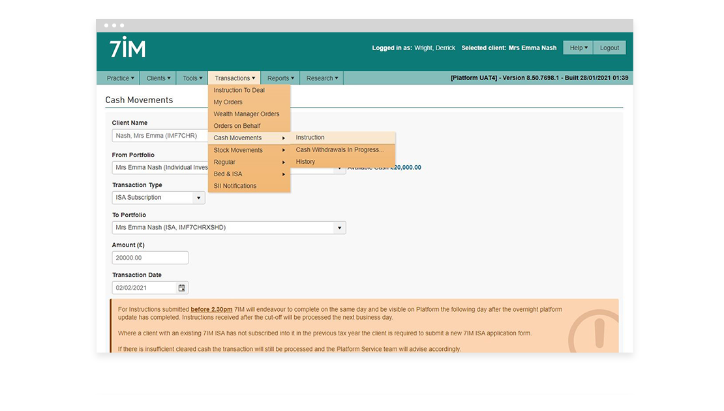Click the Transaction Date text field
724x411 pixels.
[145, 288]
